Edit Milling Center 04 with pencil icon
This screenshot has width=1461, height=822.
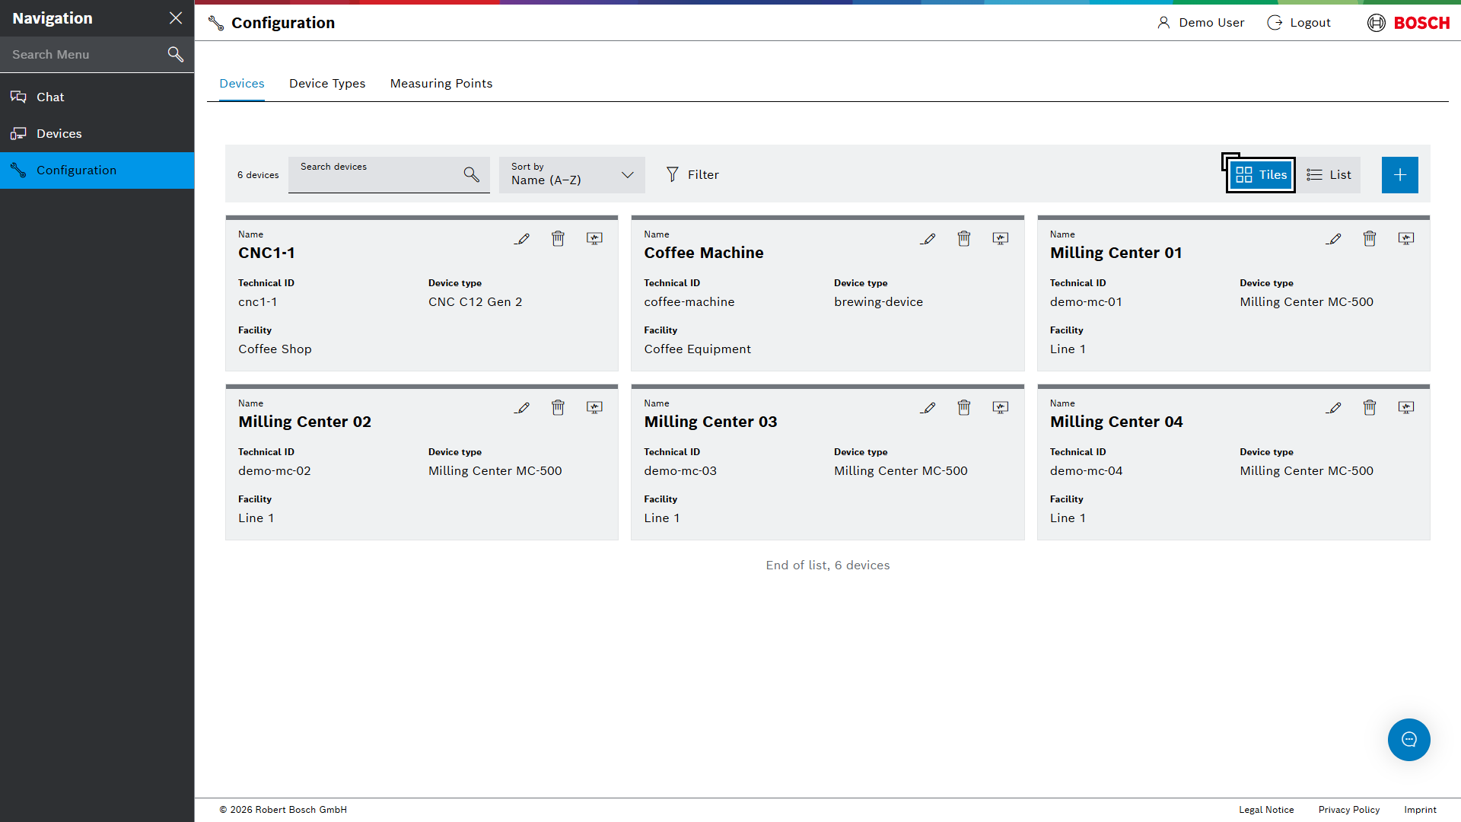(1334, 408)
